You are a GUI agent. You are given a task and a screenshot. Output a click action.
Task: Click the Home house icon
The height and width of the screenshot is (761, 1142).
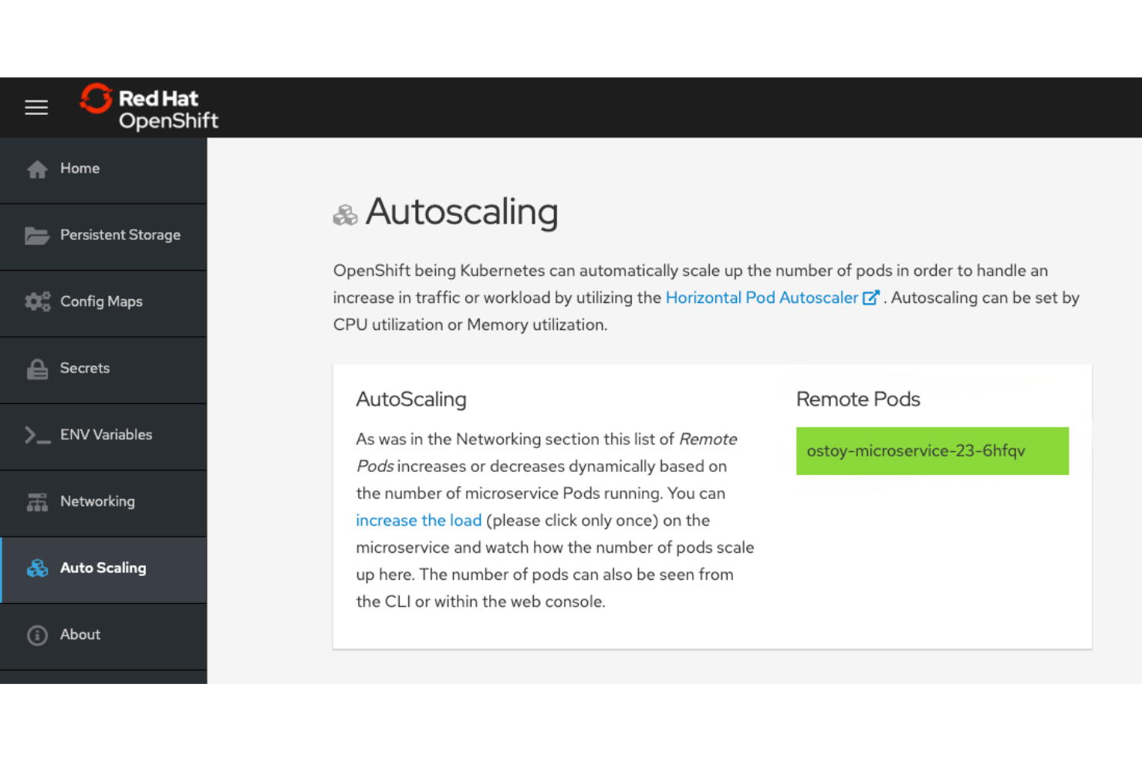point(37,168)
